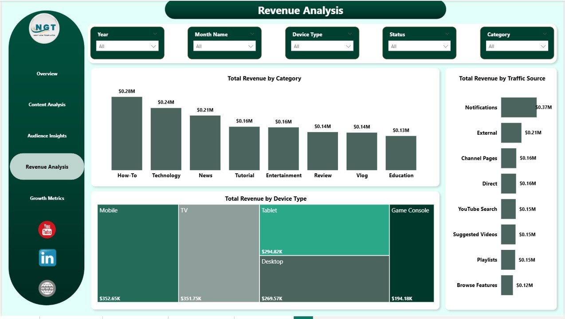Switch to the Content Analysis page

tap(47, 105)
